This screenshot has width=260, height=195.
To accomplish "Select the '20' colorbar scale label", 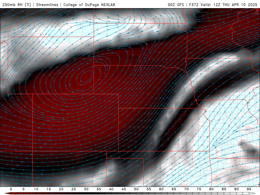I will [61, 189].
